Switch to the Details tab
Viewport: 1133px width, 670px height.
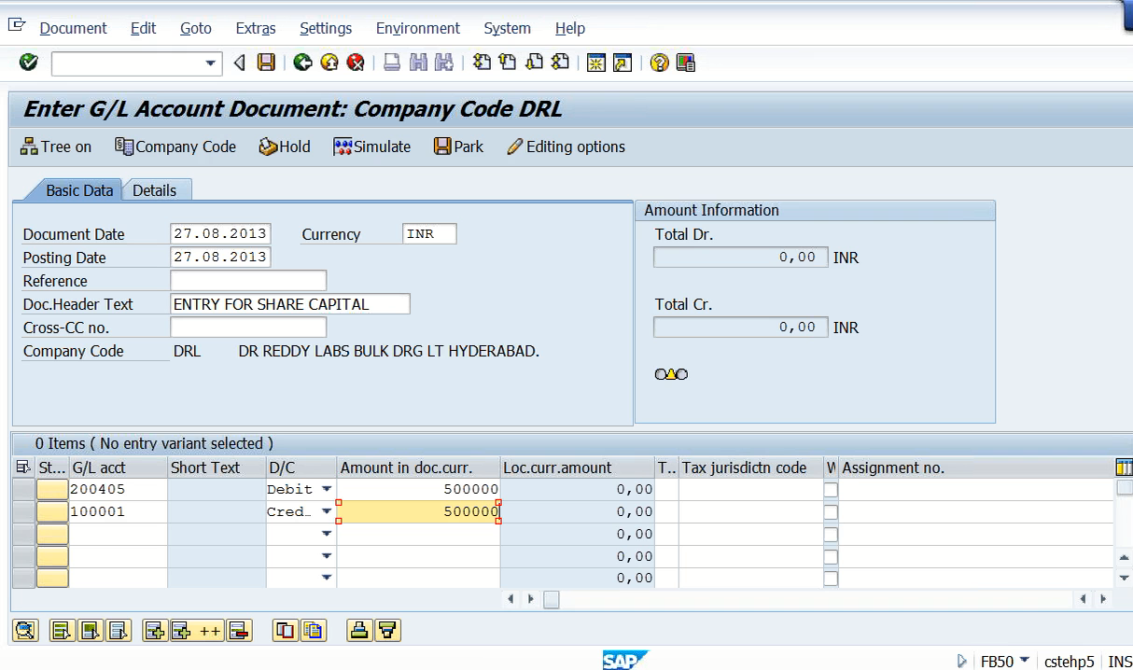[x=155, y=190]
